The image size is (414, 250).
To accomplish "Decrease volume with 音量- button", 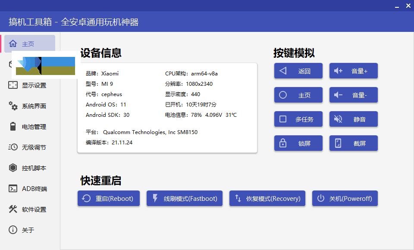I will [354, 95].
